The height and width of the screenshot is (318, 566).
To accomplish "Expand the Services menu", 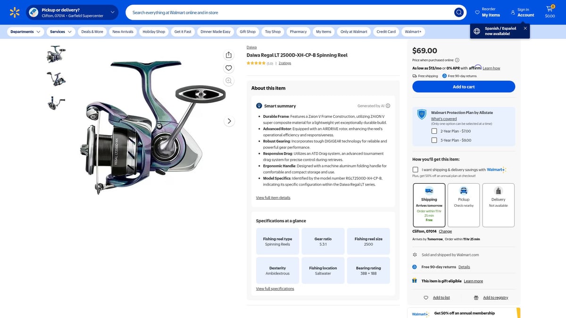I will coord(59,32).
